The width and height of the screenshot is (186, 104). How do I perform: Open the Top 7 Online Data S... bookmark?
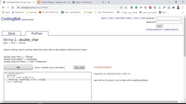(105, 12)
